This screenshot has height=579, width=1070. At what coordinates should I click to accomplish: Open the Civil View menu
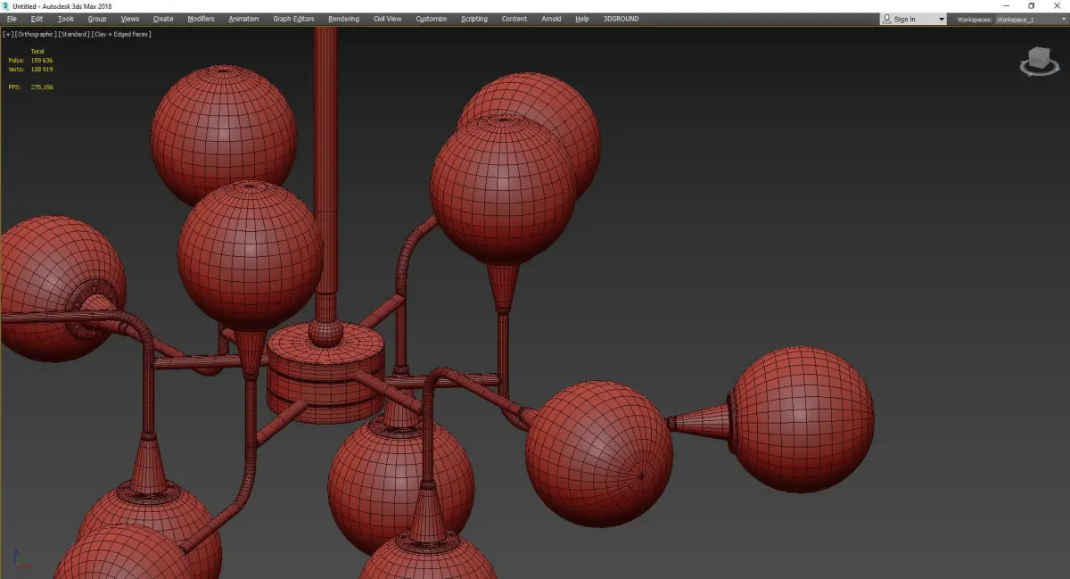click(x=387, y=19)
